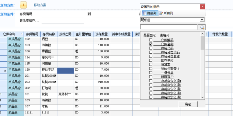Click the 显示零结存 input field

[x=63, y=21]
